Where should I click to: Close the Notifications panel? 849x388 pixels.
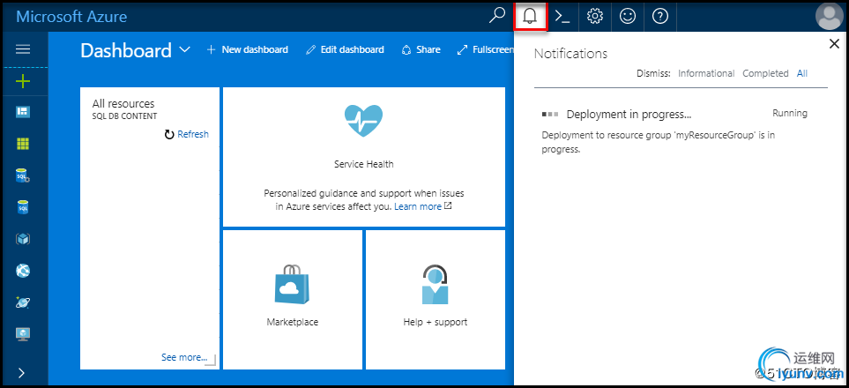point(834,44)
